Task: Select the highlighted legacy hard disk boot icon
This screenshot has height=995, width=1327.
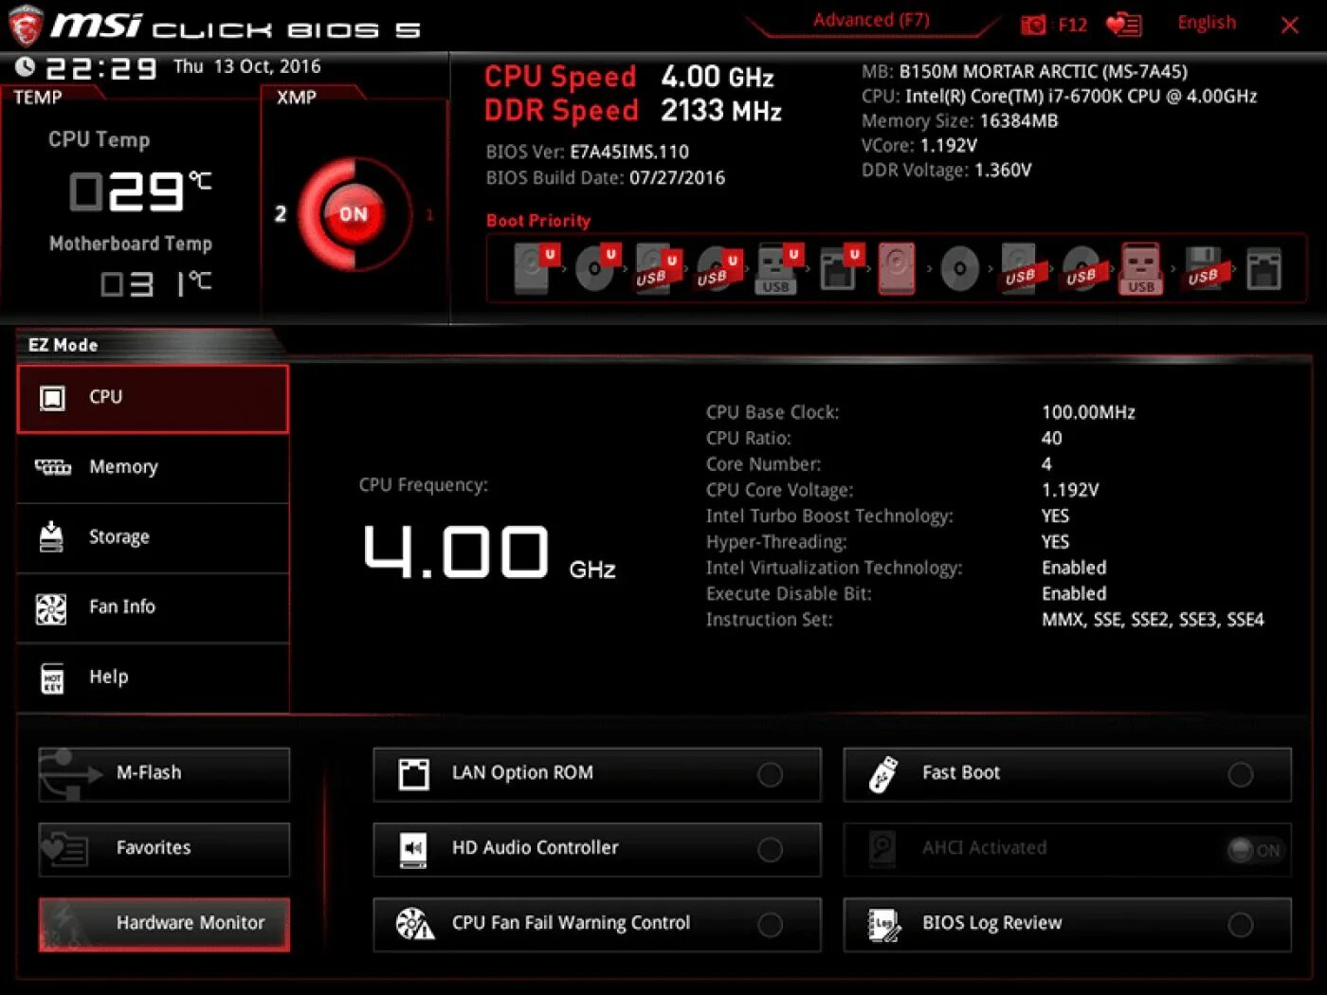Action: [x=897, y=268]
